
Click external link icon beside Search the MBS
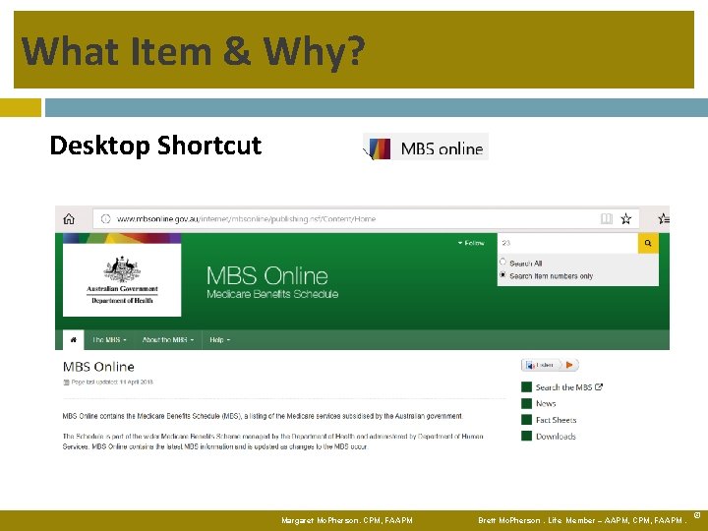(599, 387)
